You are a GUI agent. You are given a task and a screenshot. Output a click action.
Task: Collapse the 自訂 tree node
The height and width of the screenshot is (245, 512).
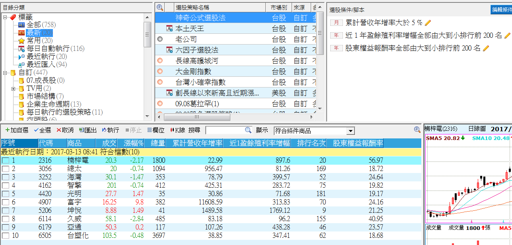click(x=5, y=73)
